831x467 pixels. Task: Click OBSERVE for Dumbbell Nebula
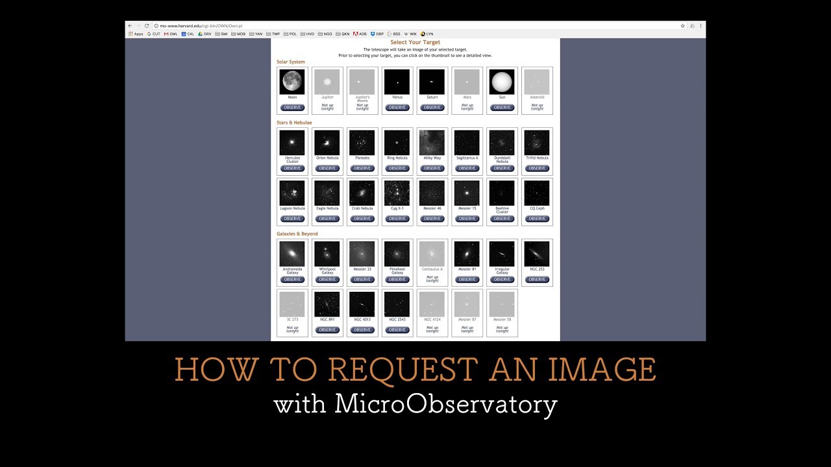[x=502, y=168]
